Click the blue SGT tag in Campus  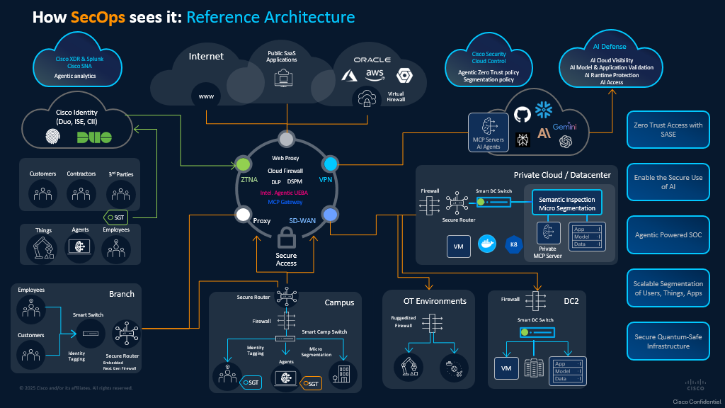point(251,382)
